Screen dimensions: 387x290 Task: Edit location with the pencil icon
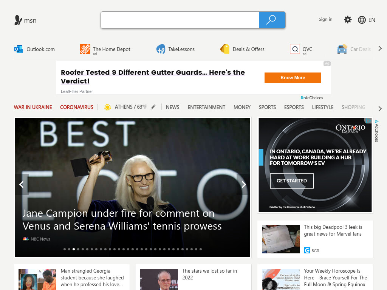pyautogui.click(x=153, y=107)
